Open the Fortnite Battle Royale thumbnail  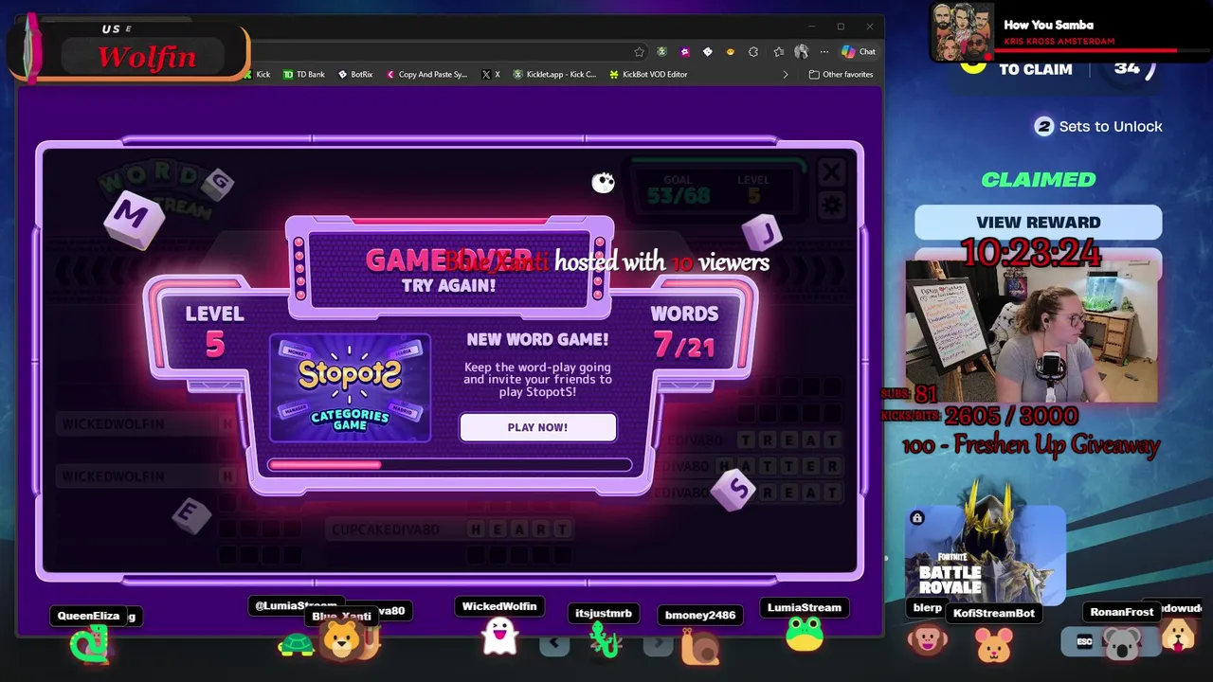pyautogui.click(x=986, y=554)
